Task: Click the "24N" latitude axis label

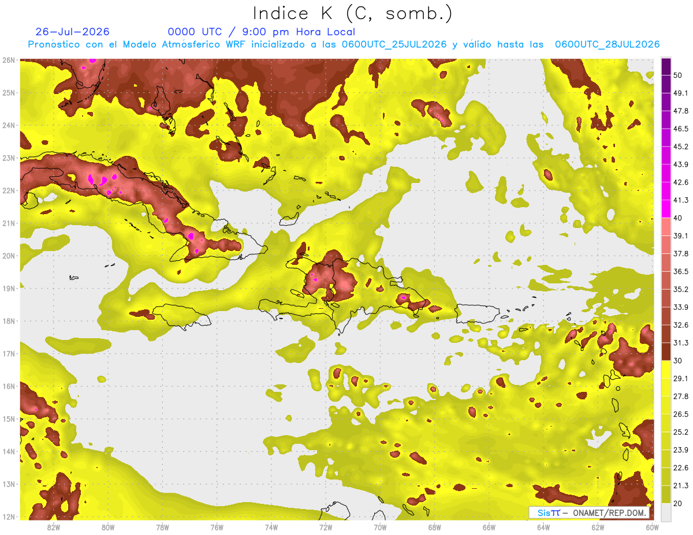Action: pyautogui.click(x=9, y=125)
